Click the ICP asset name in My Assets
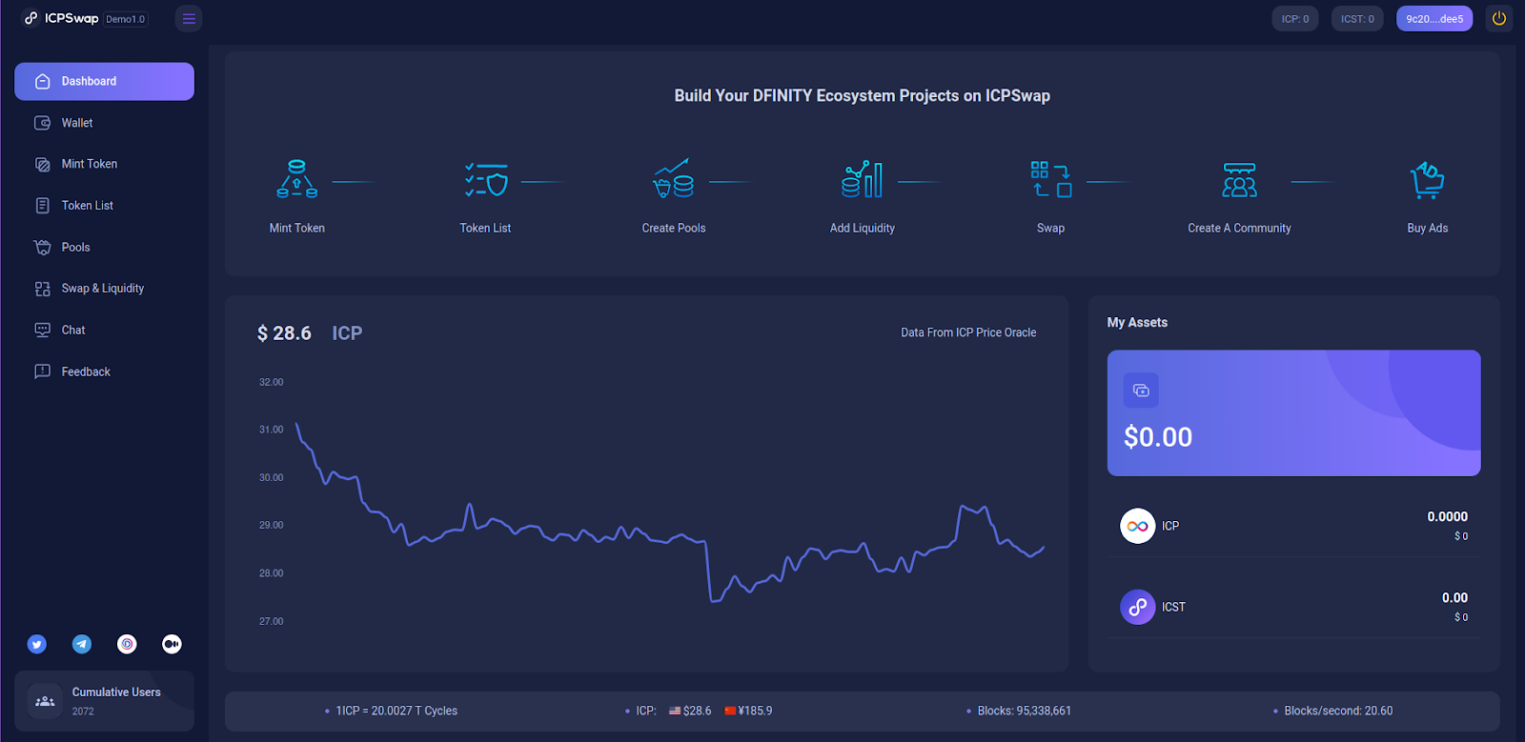Screen dimensions: 1525x742 (1170, 526)
